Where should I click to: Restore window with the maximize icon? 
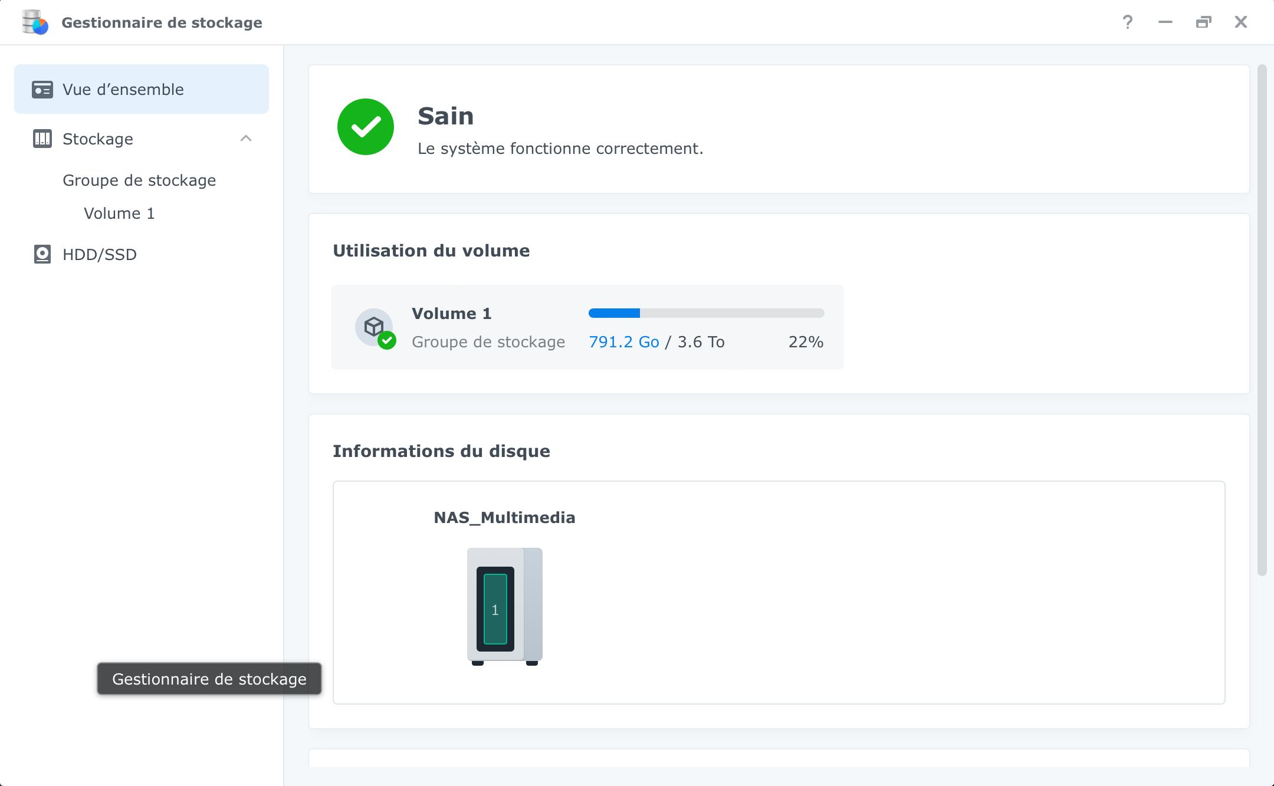(x=1203, y=22)
